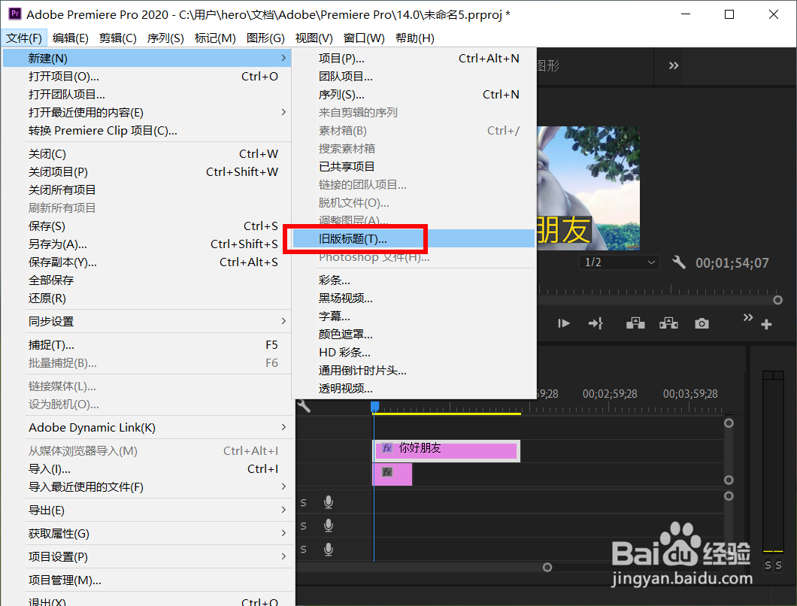Screen dimensions: 797x606
Task: Click 项目管理(M)... in File menu
Action: (147, 580)
